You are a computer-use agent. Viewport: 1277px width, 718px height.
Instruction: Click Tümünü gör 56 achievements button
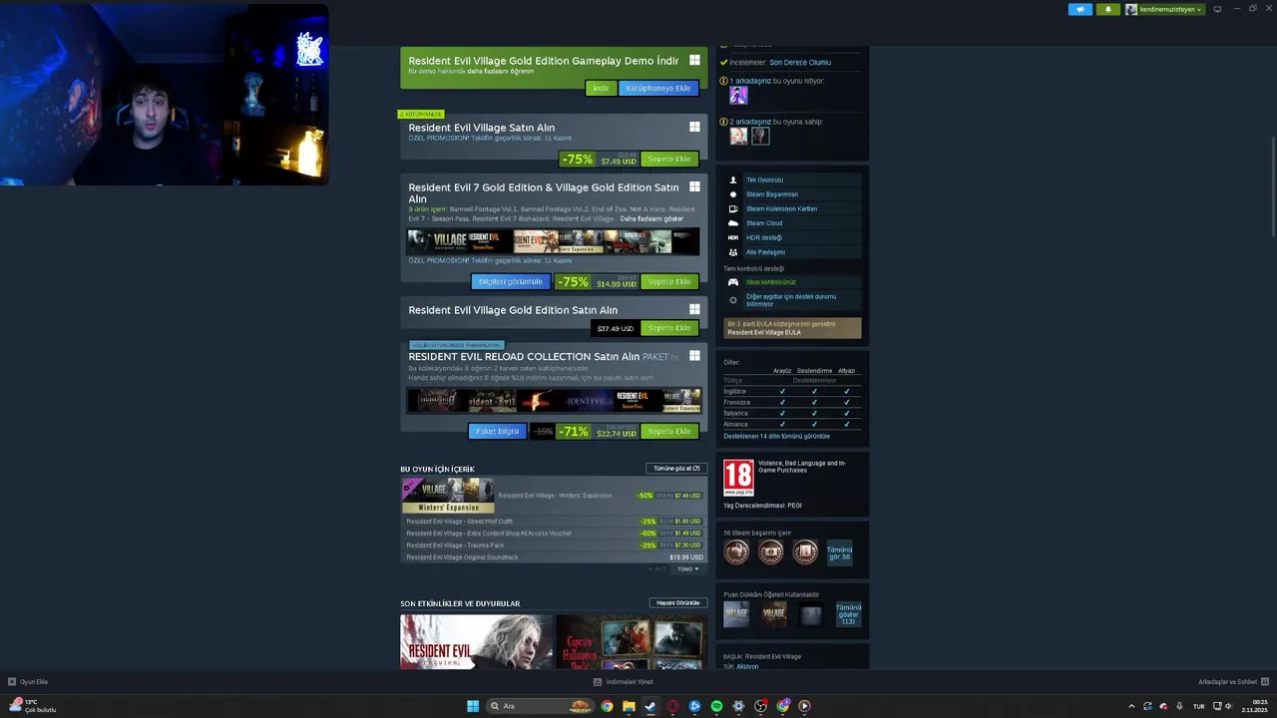(840, 552)
